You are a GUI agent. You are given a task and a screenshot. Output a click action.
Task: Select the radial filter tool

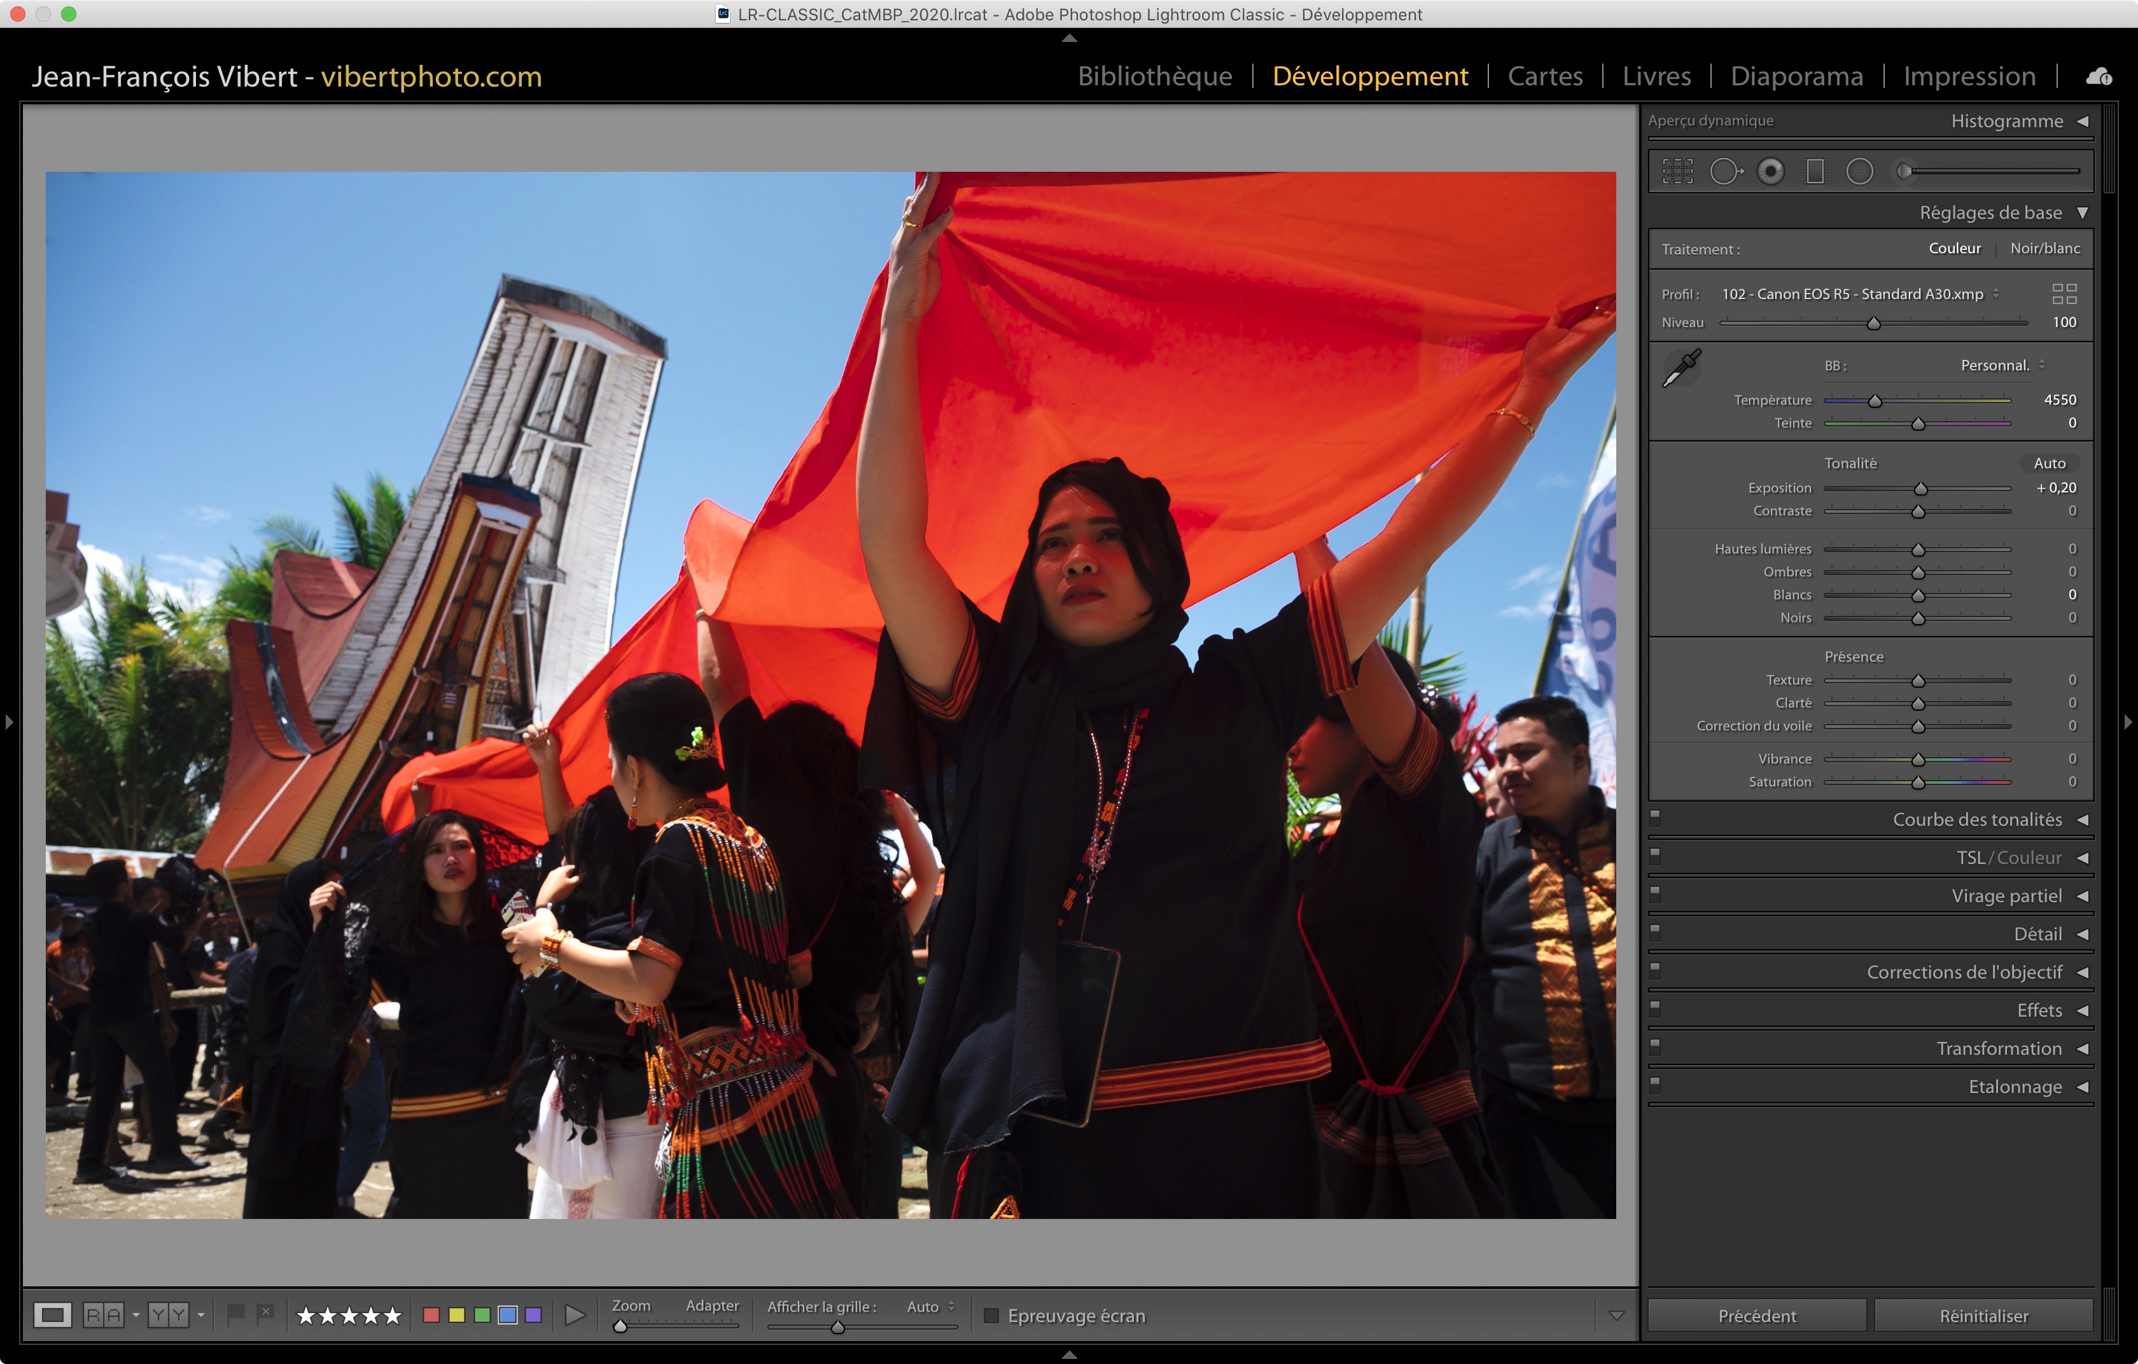click(1859, 171)
